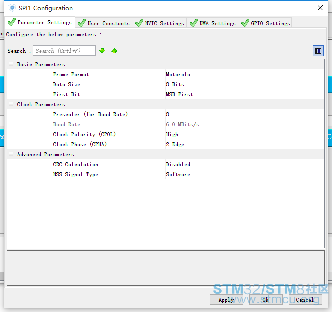Toggle the parameter description view icon
This screenshot has height=312, width=332.
[x=318, y=51]
